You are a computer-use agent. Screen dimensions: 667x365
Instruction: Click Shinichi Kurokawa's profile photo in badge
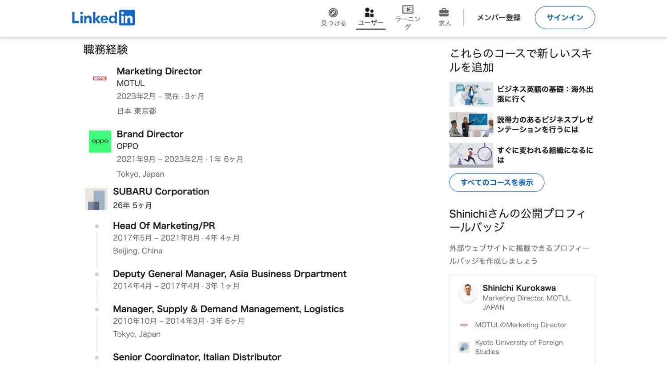pyautogui.click(x=468, y=294)
